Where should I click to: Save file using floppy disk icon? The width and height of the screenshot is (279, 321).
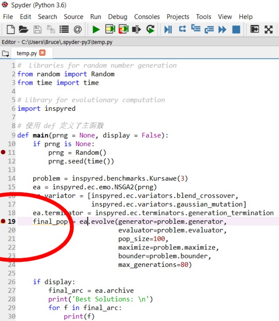(37, 29)
